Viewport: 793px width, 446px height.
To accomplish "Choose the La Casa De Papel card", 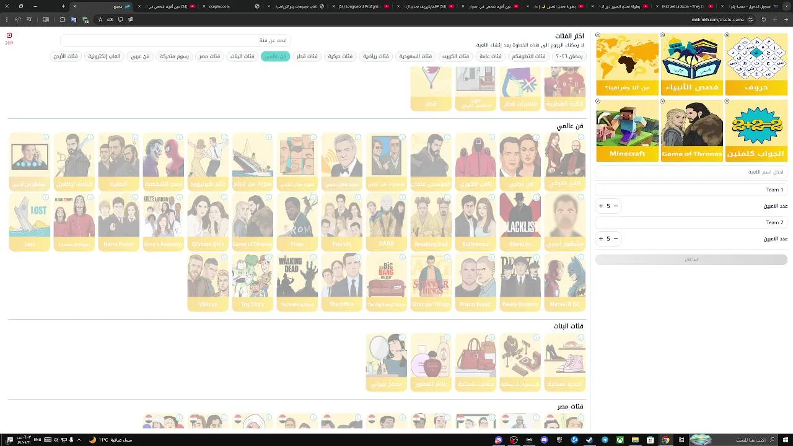I will 74,222.
